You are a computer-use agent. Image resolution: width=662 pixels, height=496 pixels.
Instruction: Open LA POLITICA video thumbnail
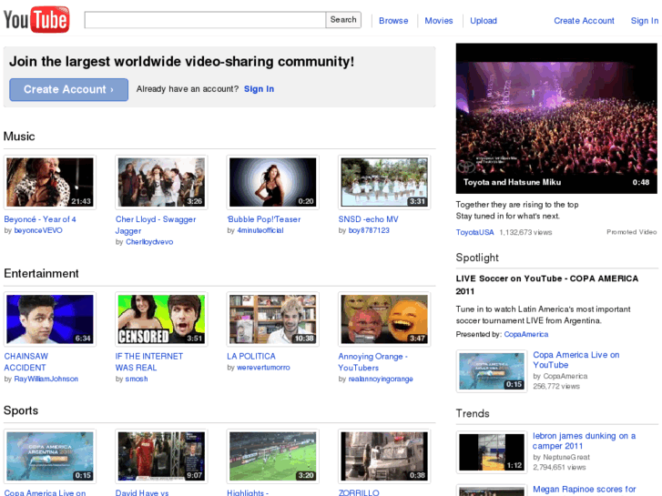(273, 319)
